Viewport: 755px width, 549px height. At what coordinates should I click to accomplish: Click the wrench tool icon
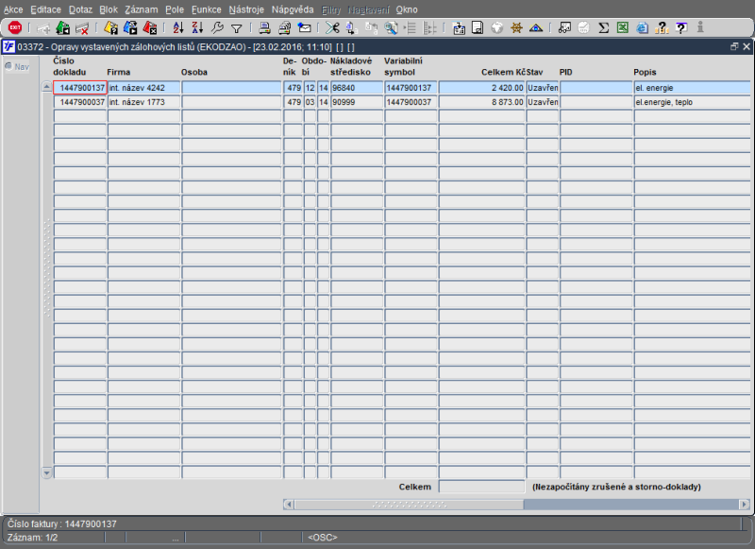point(217,28)
